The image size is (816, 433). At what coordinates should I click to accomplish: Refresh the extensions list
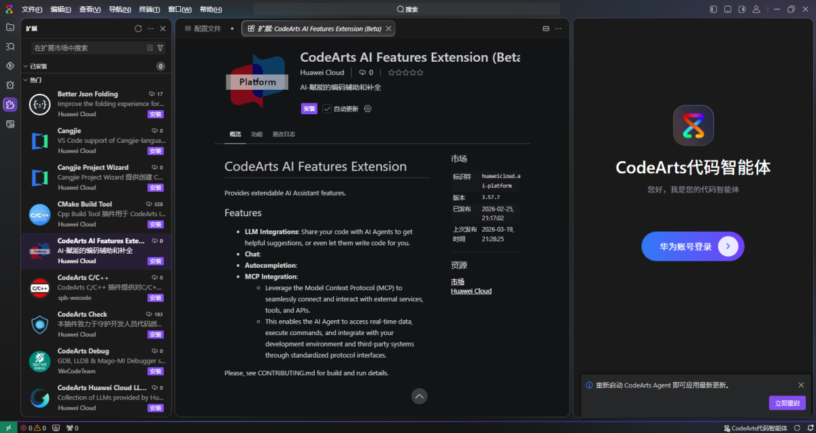pyautogui.click(x=138, y=29)
